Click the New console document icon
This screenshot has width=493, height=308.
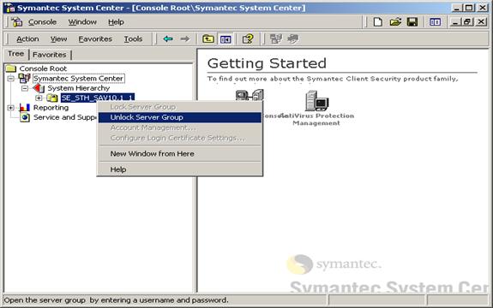point(378,22)
